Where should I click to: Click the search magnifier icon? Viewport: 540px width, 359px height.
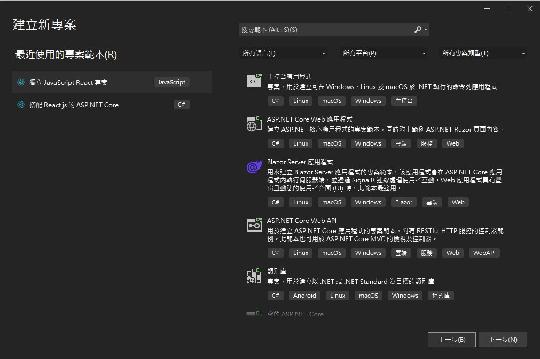click(418, 29)
